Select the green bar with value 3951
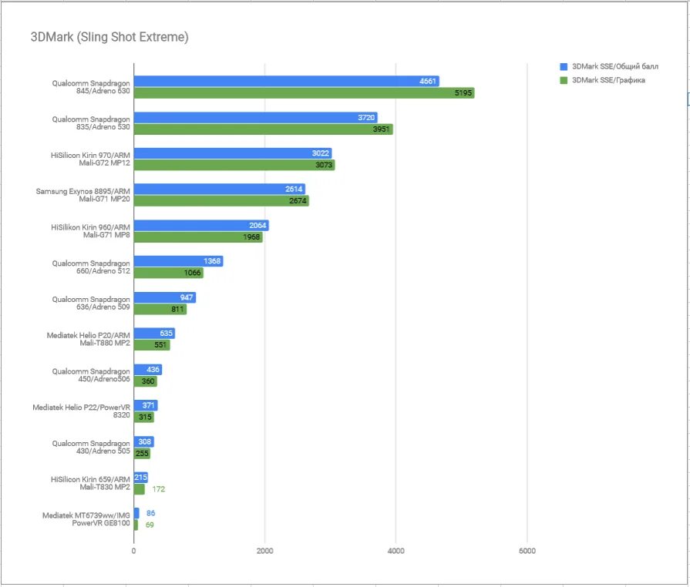Viewport: 690px width, 587px height. click(x=263, y=129)
